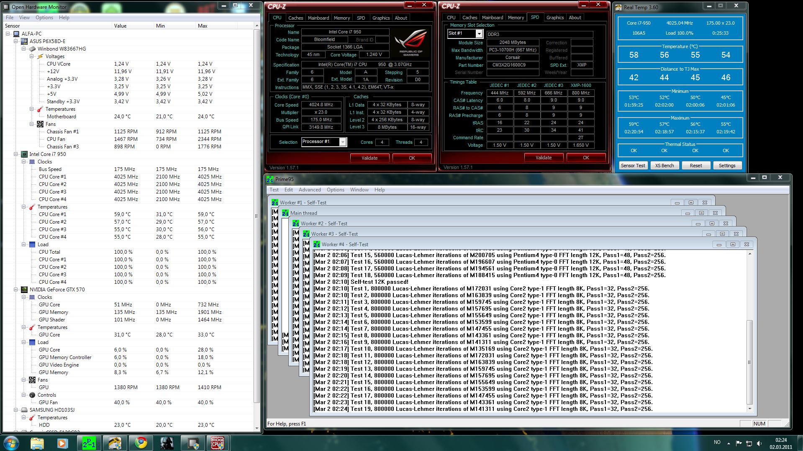
Task: Switch to Prime95 via its green taskbar icon
Action: pos(89,443)
